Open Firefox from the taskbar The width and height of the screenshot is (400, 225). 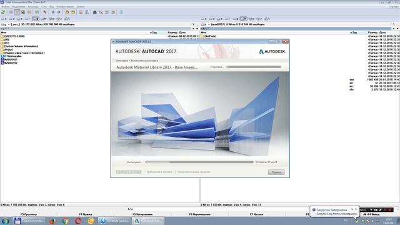click(52, 221)
